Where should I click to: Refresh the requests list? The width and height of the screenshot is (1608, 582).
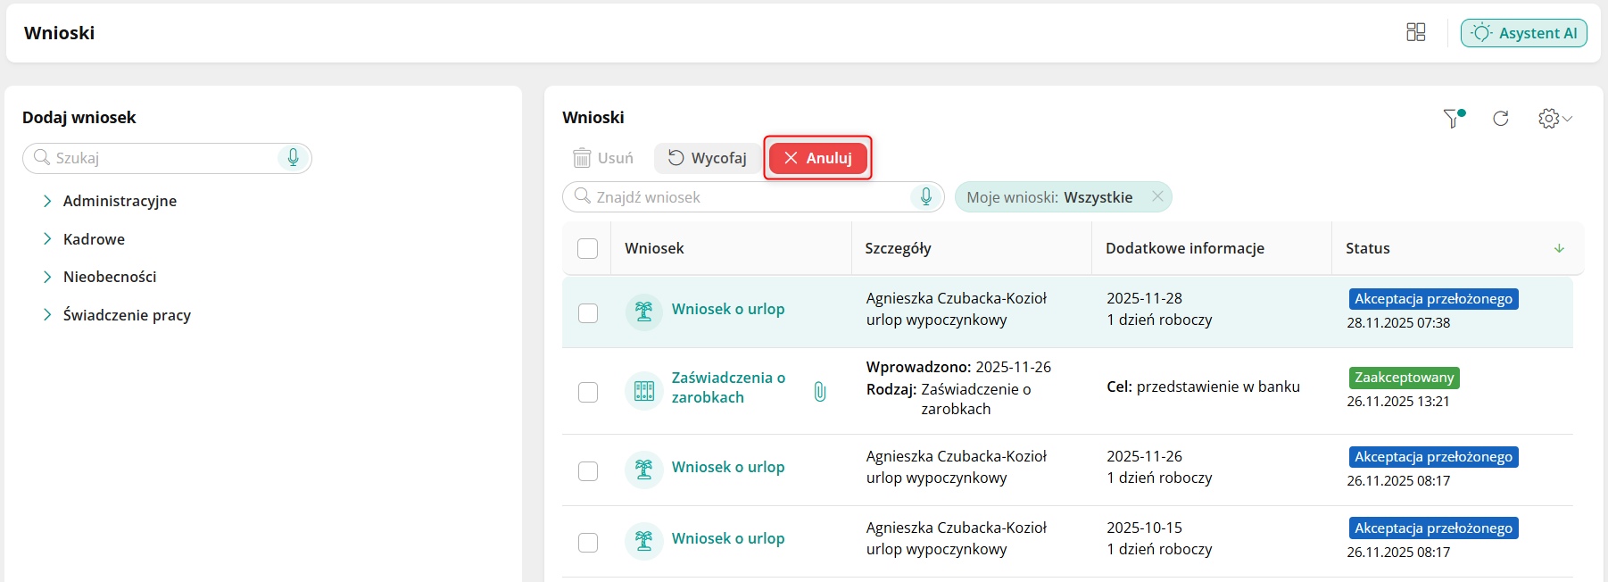click(x=1501, y=119)
